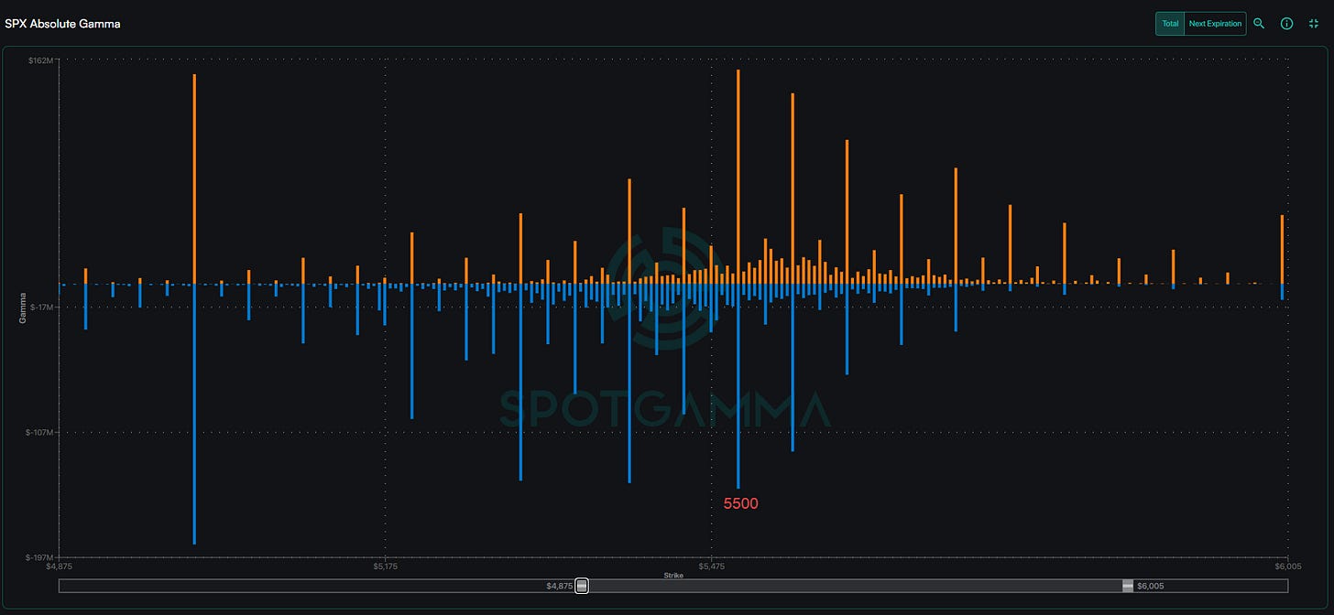Click the orange bar at far-right 6000 strike
This screenshot has height=615, width=1334.
click(1282, 248)
